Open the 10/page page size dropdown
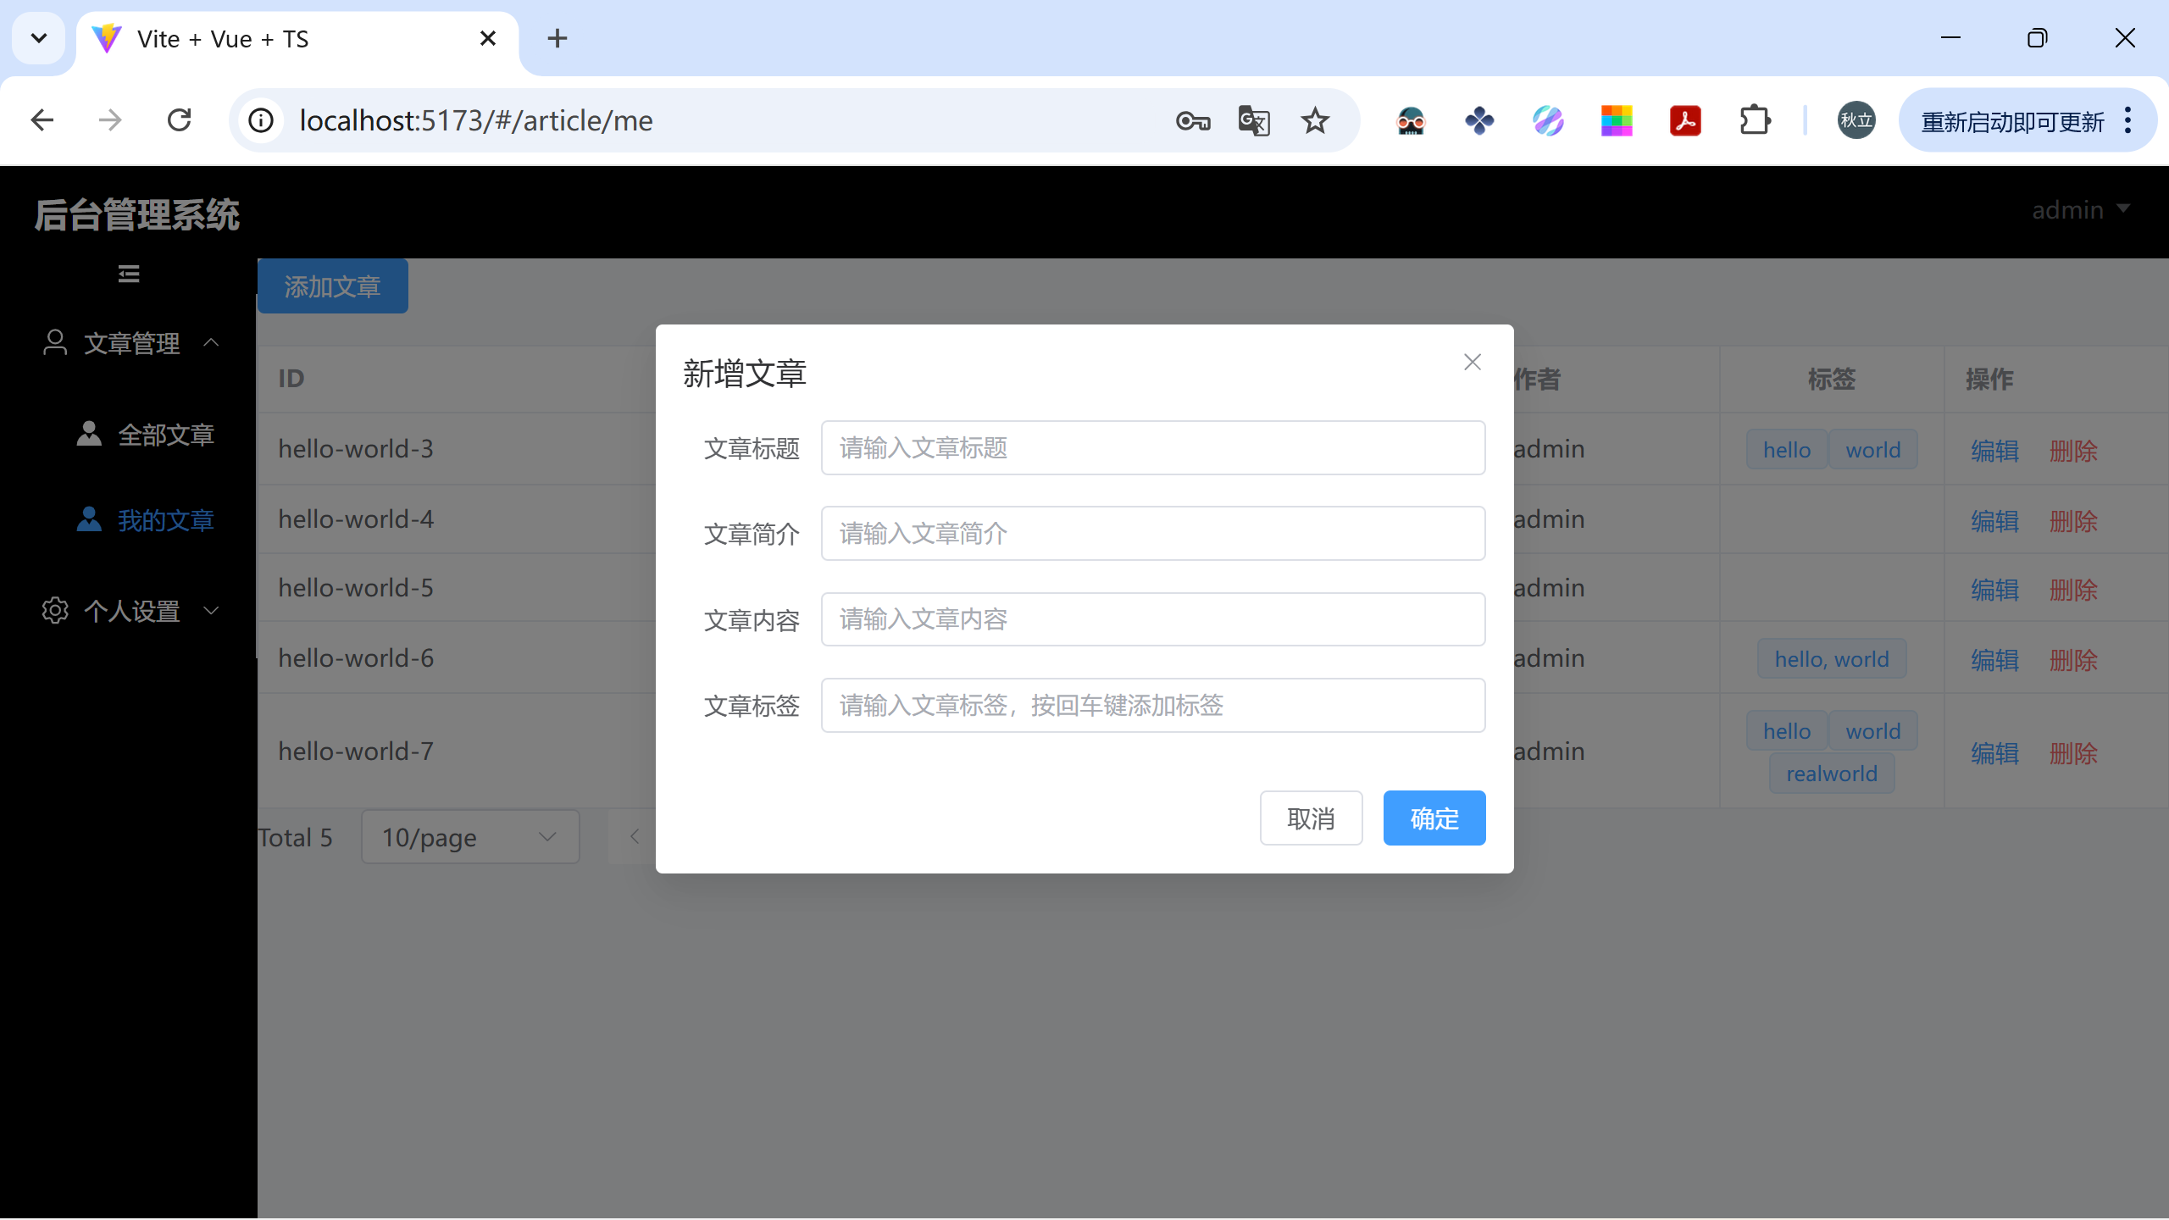 (x=469, y=837)
